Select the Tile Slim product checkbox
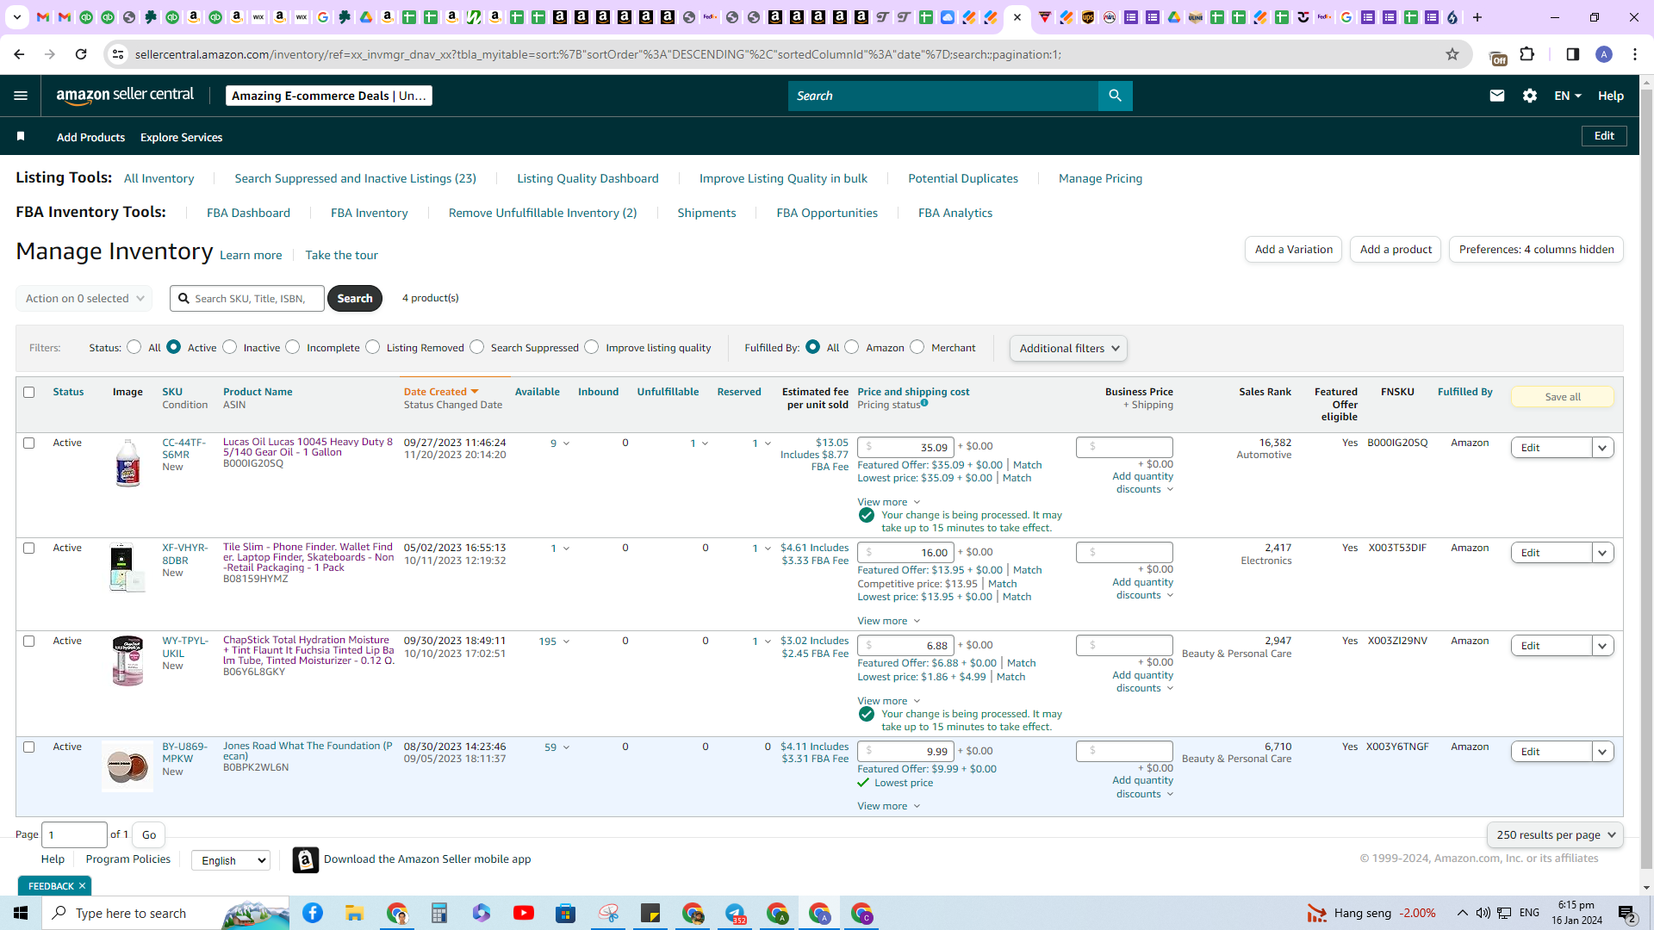The height and width of the screenshot is (930, 1654). [28, 548]
